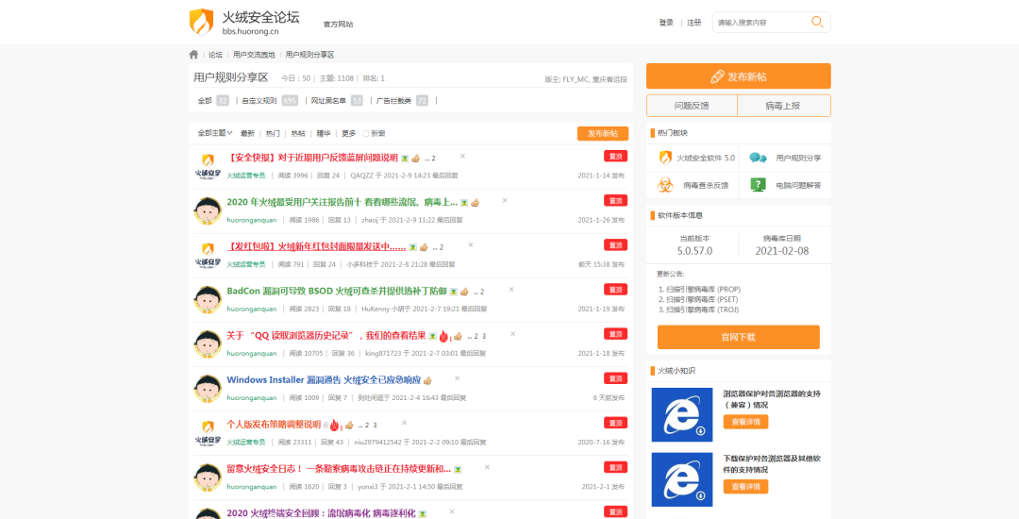Open the 更多 filter option
This screenshot has height=519, width=1019.
[349, 133]
